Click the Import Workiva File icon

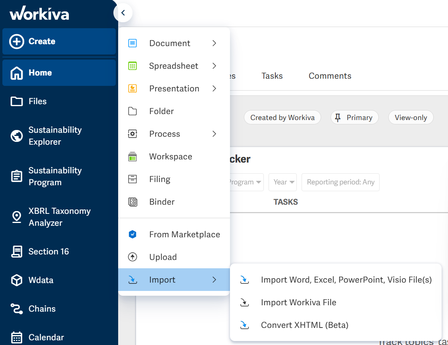(x=244, y=302)
